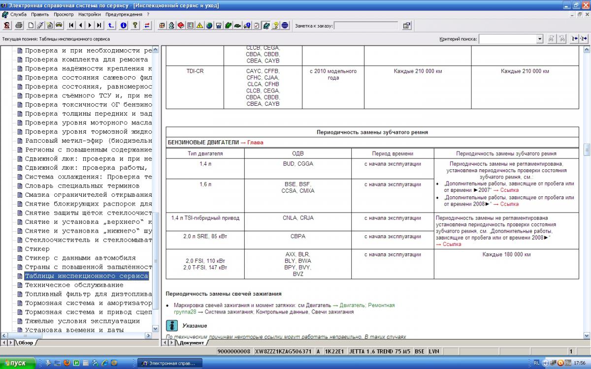Open the blue info circle icon
The image size is (591, 369).
click(x=123, y=26)
